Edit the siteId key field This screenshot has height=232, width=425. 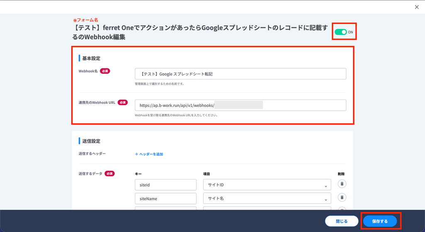(166, 185)
